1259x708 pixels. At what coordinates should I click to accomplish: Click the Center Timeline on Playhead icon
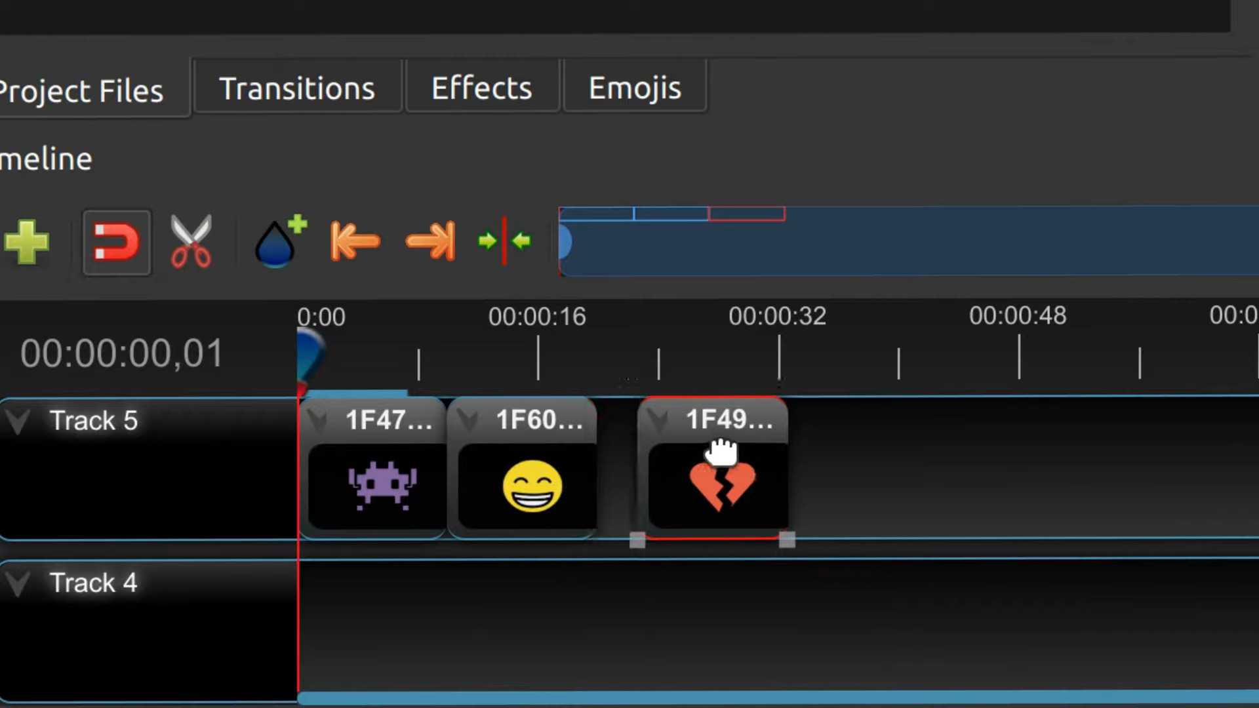pos(504,241)
